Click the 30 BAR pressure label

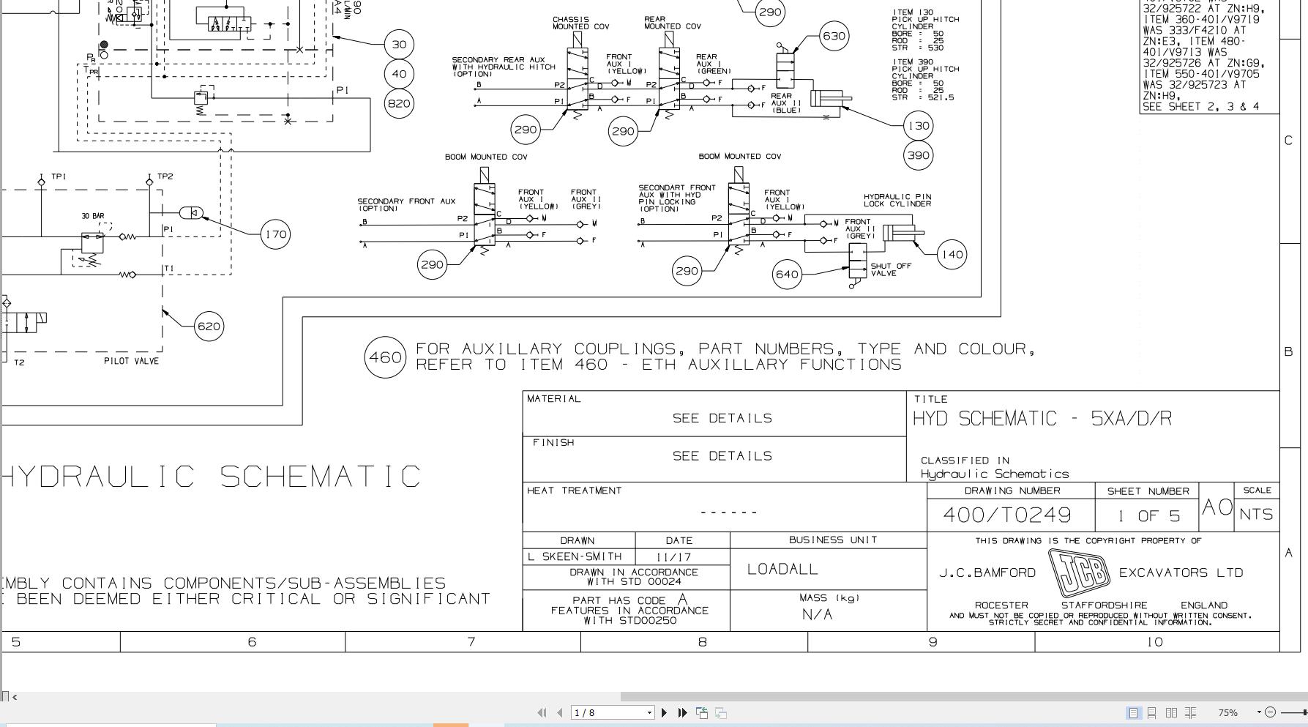coord(93,216)
